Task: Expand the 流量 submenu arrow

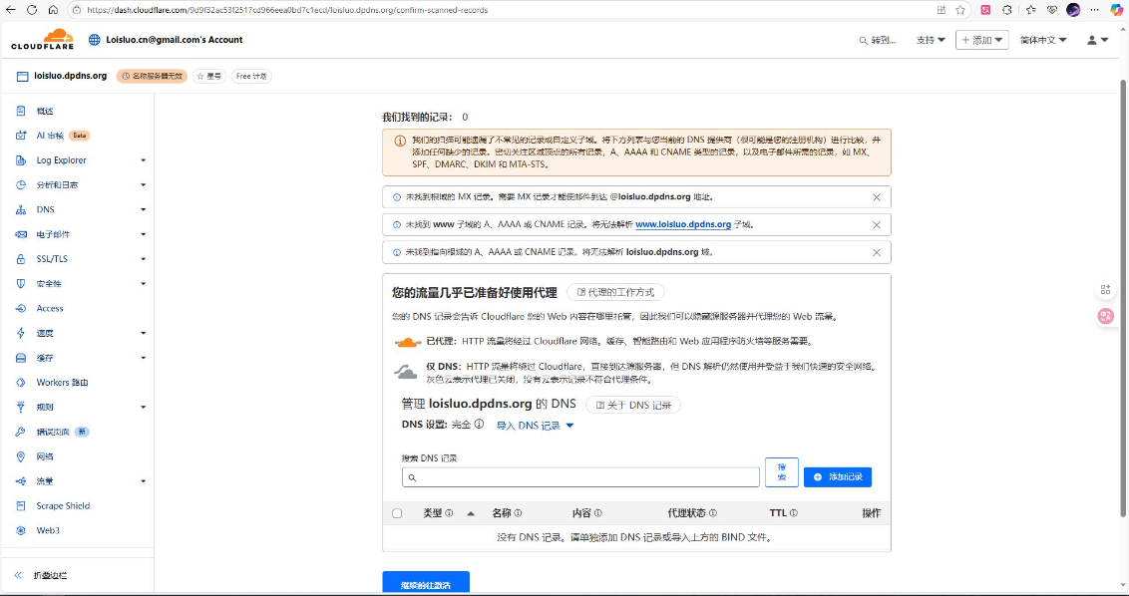Action: [x=143, y=480]
